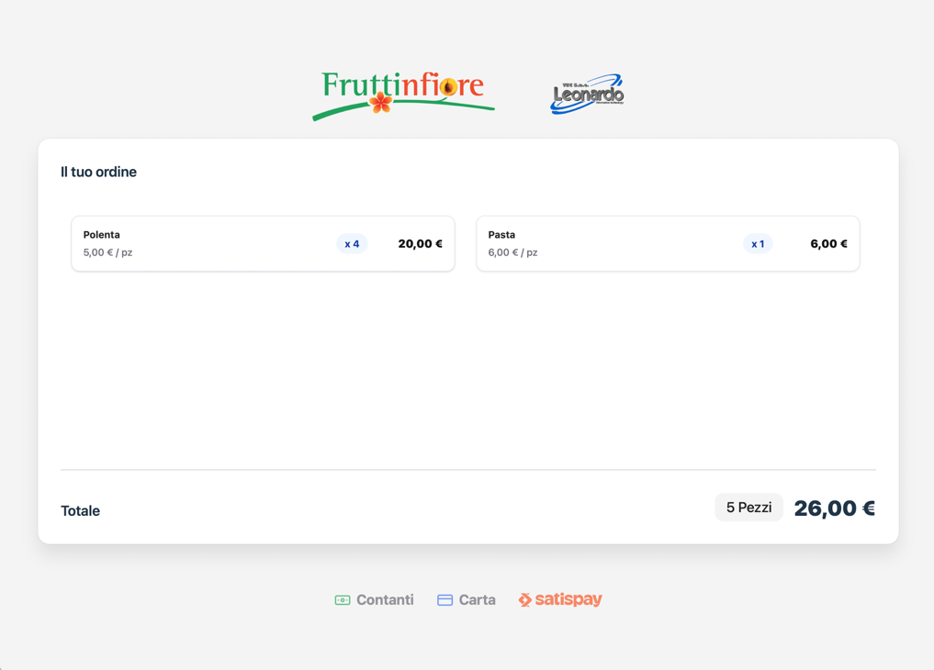The image size is (934, 670).
Task: Select the Pasta item name
Action: [501, 235]
